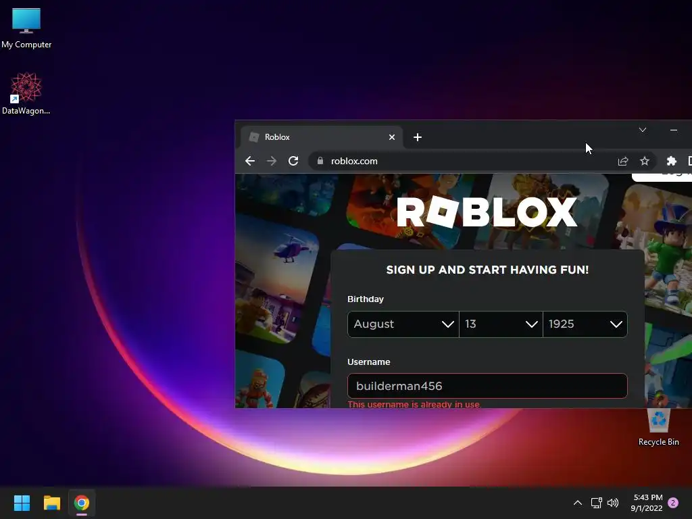Open a new Chrome tab
Screen dimensions: 692x519
click(418, 137)
